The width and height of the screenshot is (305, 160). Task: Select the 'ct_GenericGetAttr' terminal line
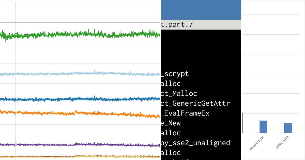coord(195,103)
